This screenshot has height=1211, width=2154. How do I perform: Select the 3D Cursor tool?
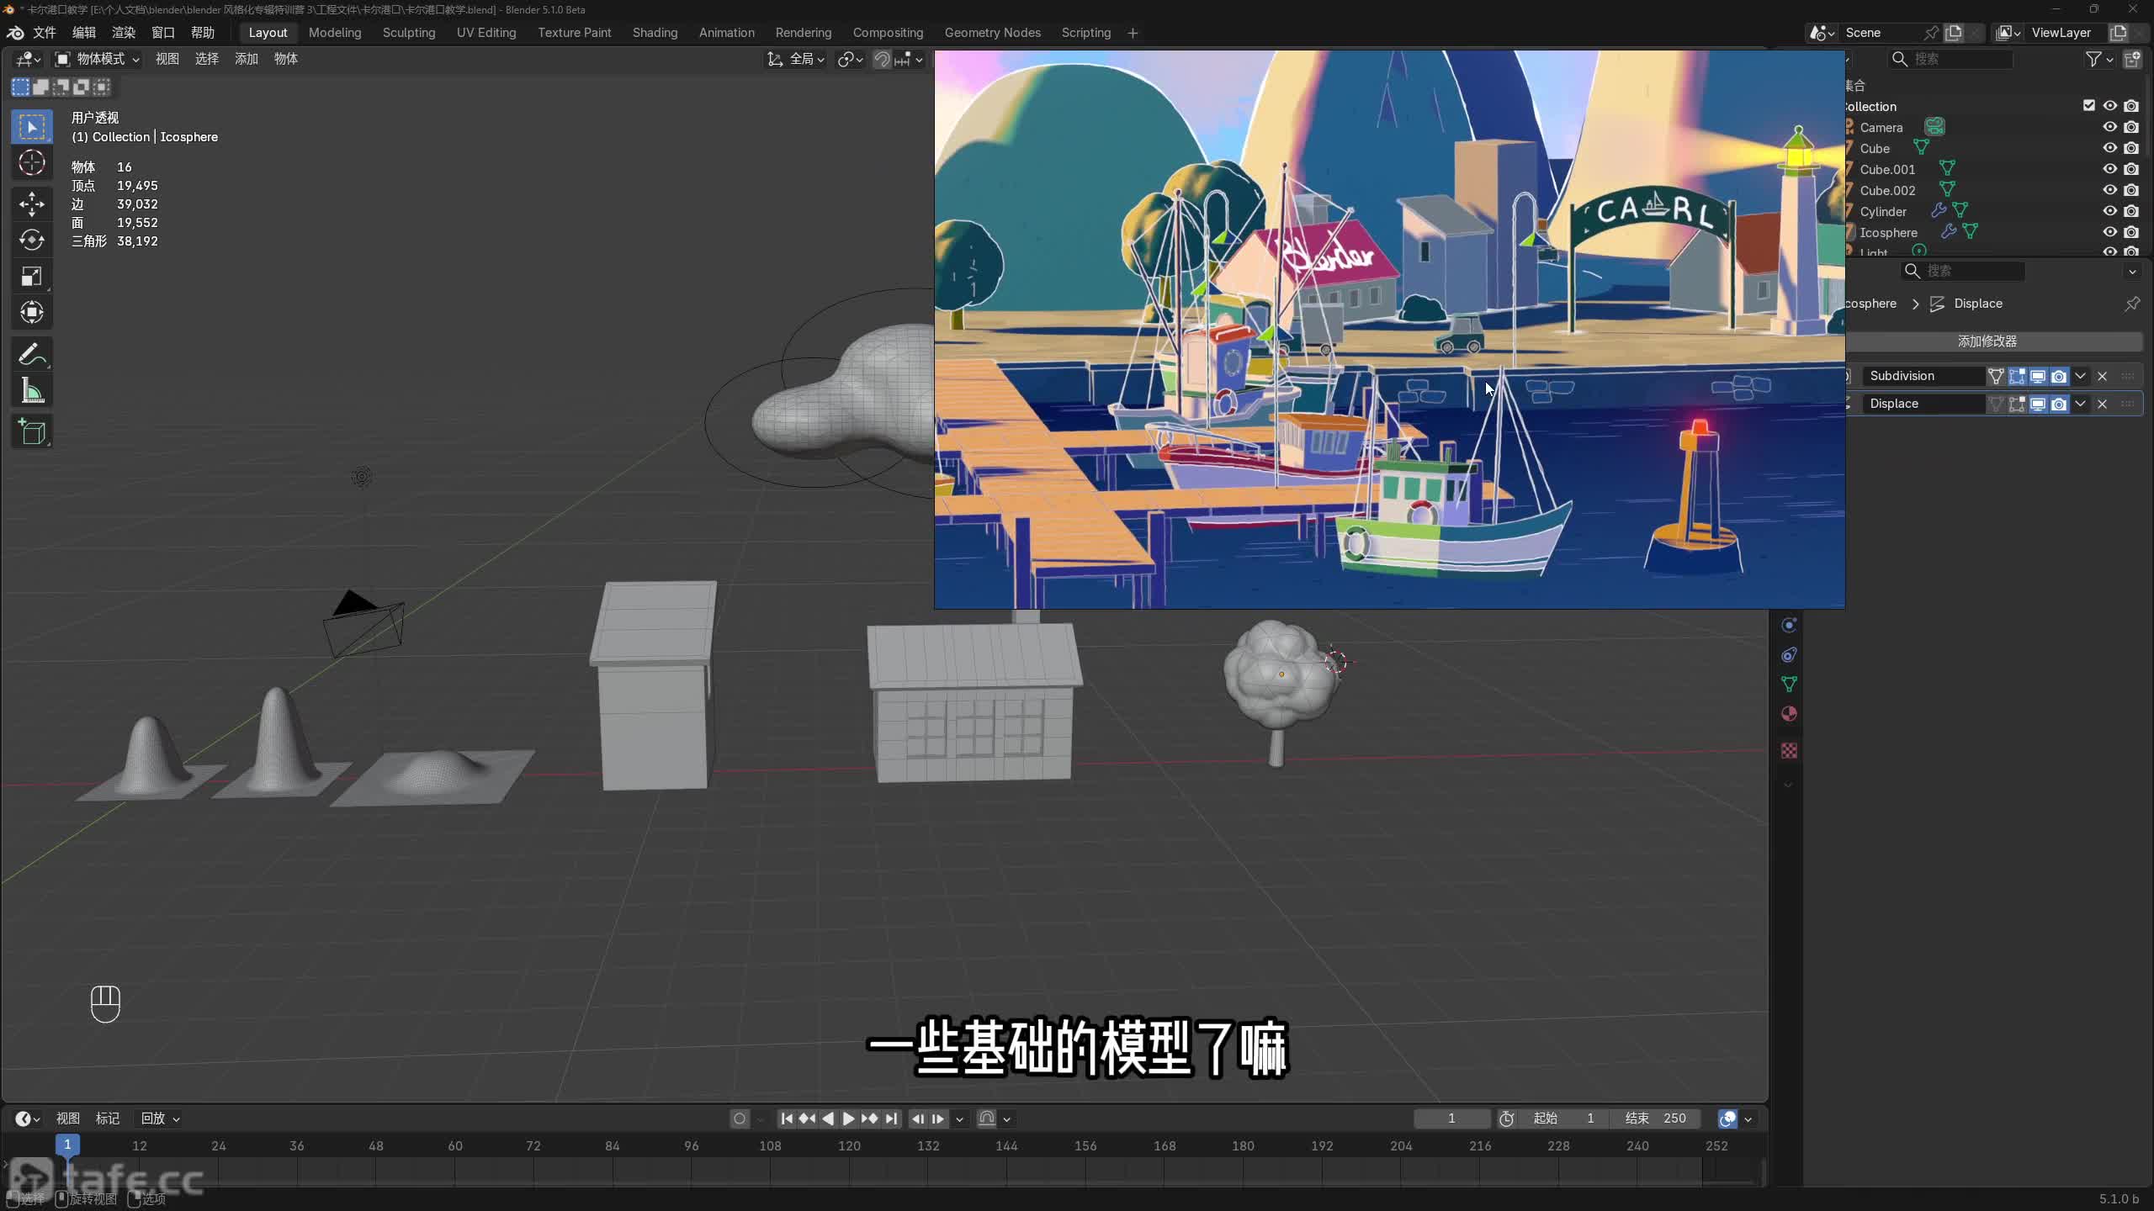[x=32, y=162]
